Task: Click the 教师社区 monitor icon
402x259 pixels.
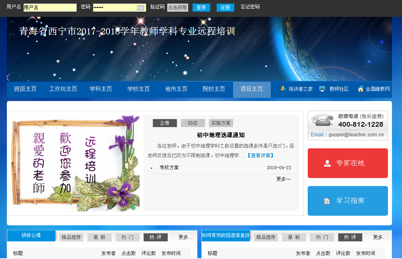Action: [x=322, y=89]
